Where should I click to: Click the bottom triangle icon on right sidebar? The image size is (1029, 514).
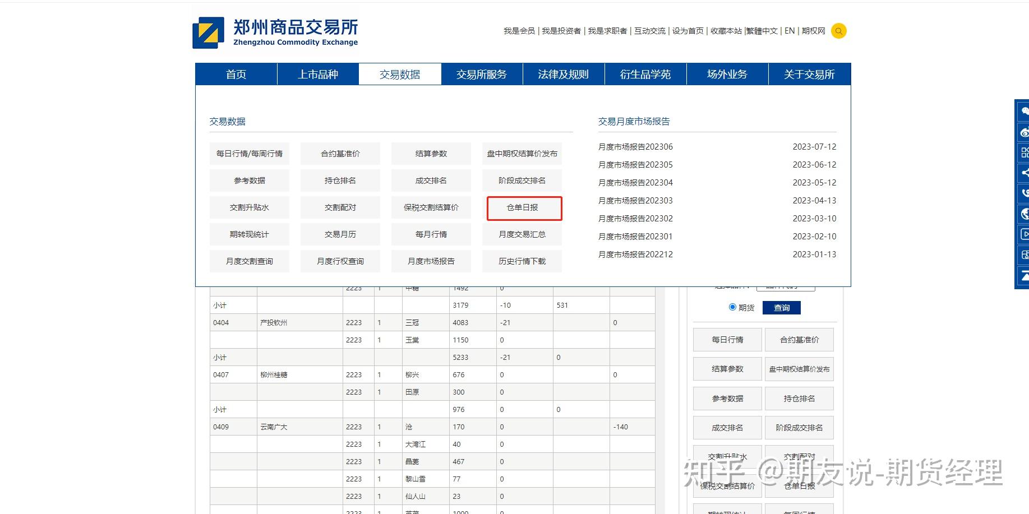[1023, 276]
